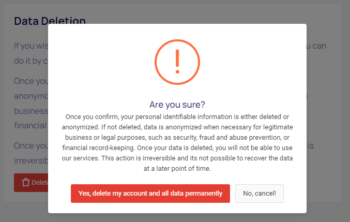Click 'financial record-keeping' text in dialog
This screenshot has height=222, width=350.
(x=99, y=148)
